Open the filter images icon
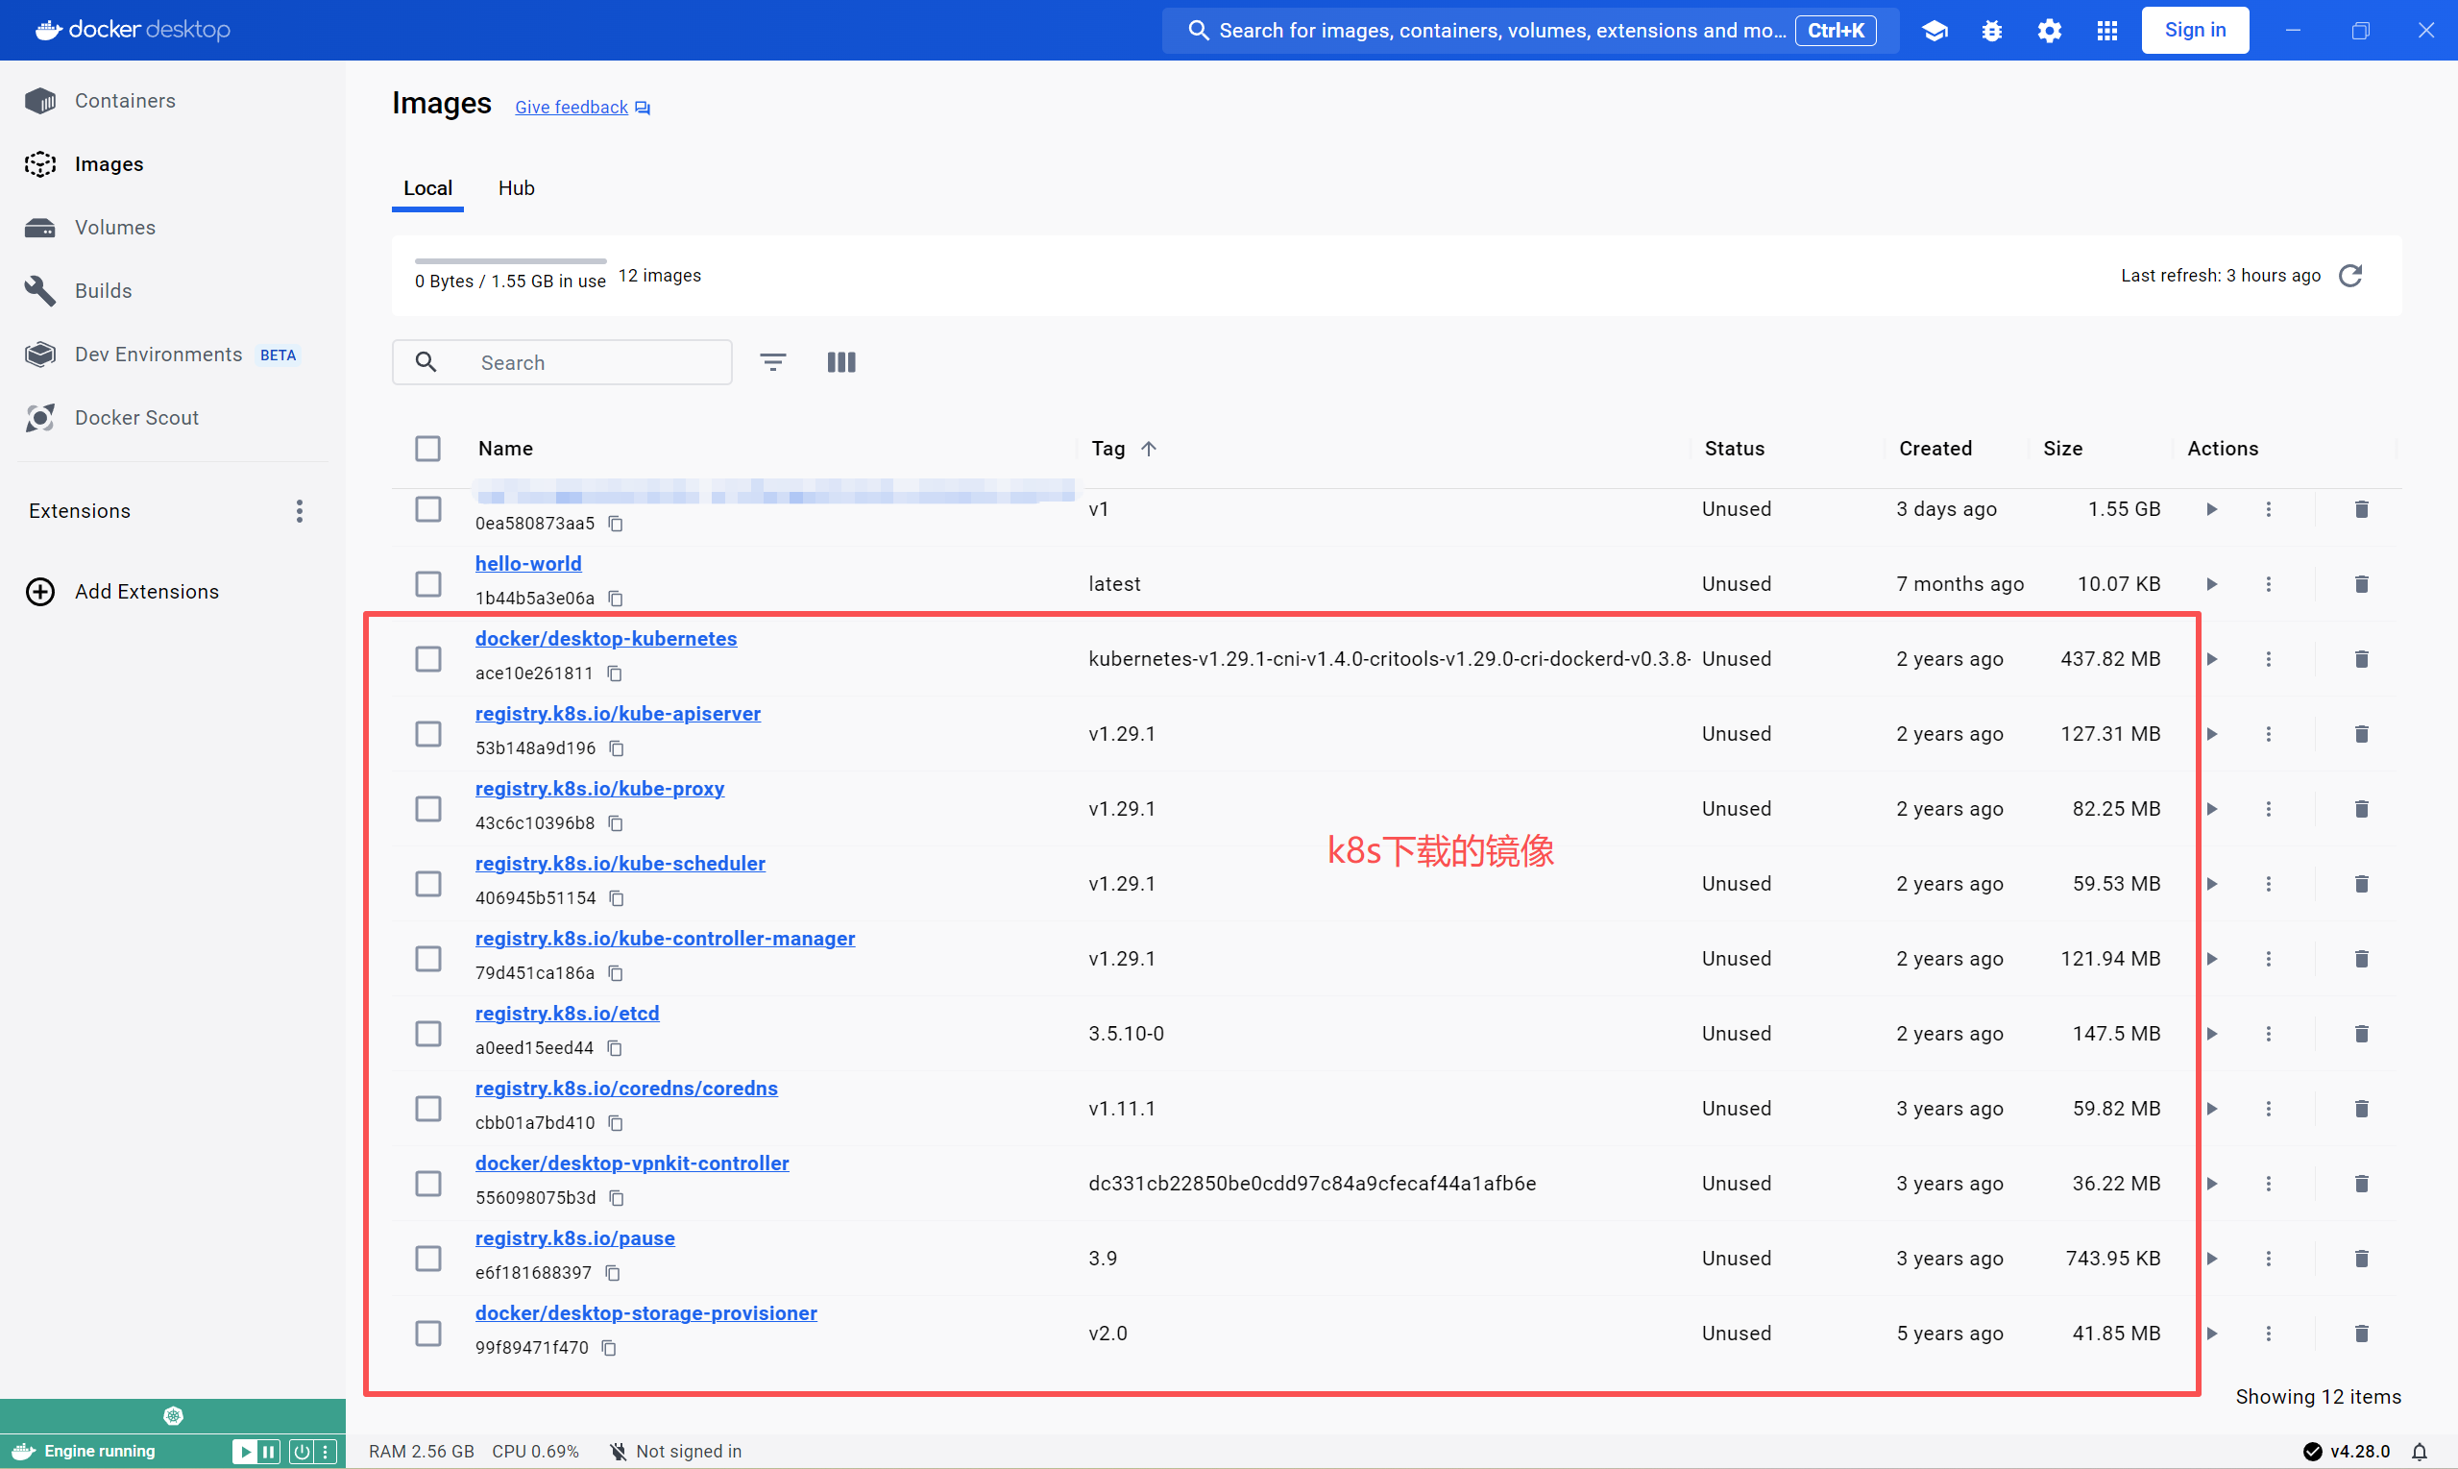This screenshot has width=2458, height=1469. pyautogui.click(x=773, y=362)
